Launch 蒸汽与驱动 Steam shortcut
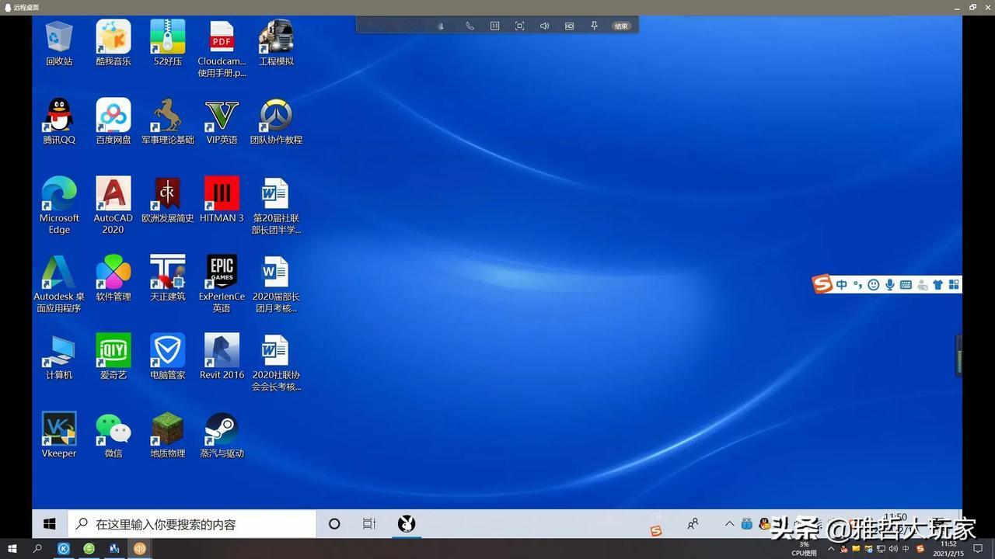The height and width of the screenshot is (559, 995). [x=222, y=436]
